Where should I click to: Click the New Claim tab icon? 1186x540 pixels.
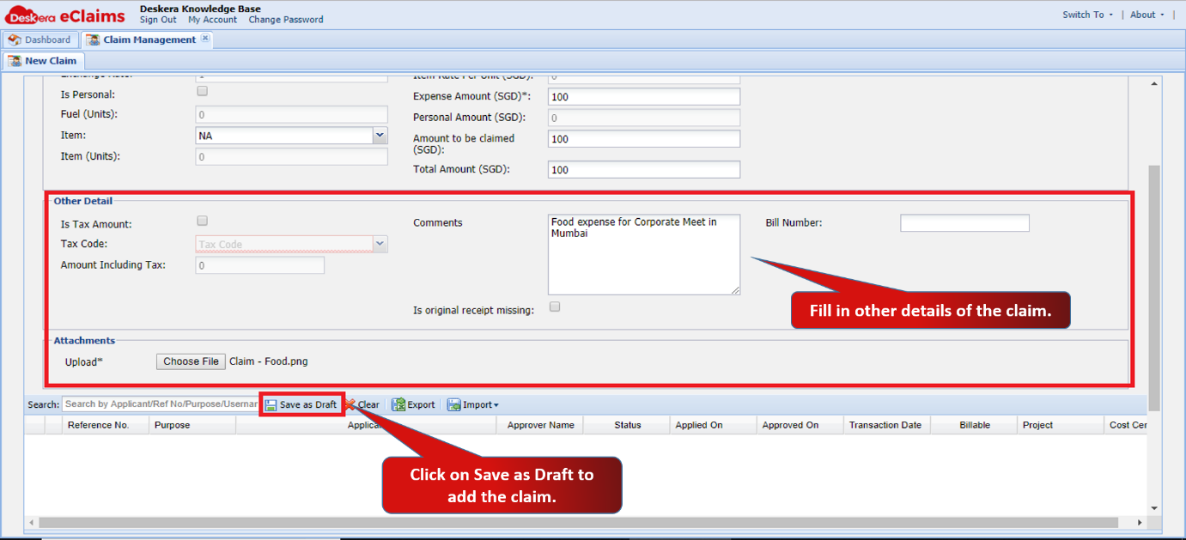[x=15, y=61]
